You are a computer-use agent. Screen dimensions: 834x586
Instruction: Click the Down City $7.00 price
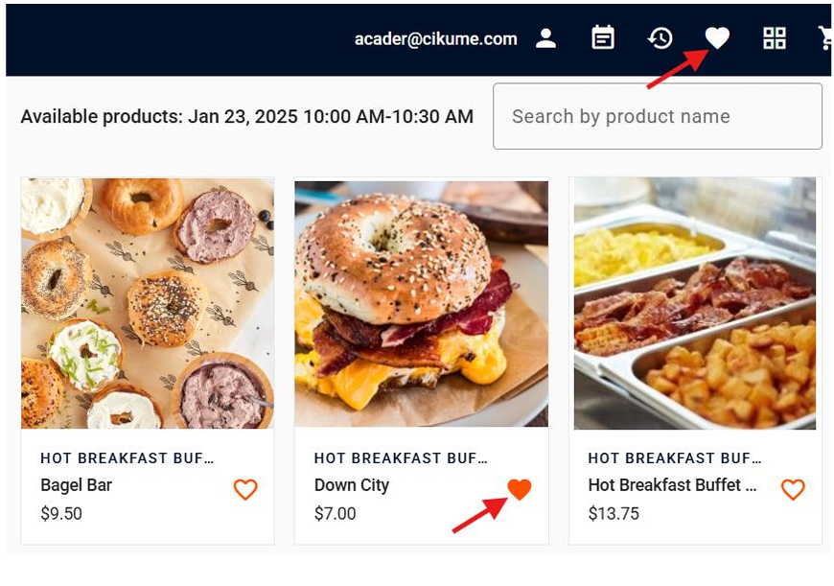point(335,514)
